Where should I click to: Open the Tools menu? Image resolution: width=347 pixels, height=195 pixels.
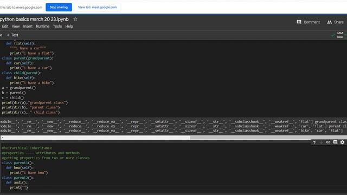(57, 27)
